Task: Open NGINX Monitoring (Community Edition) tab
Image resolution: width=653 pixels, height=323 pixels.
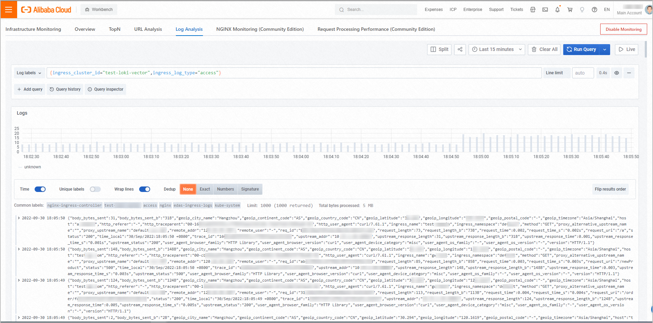Action: (x=260, y=29)
